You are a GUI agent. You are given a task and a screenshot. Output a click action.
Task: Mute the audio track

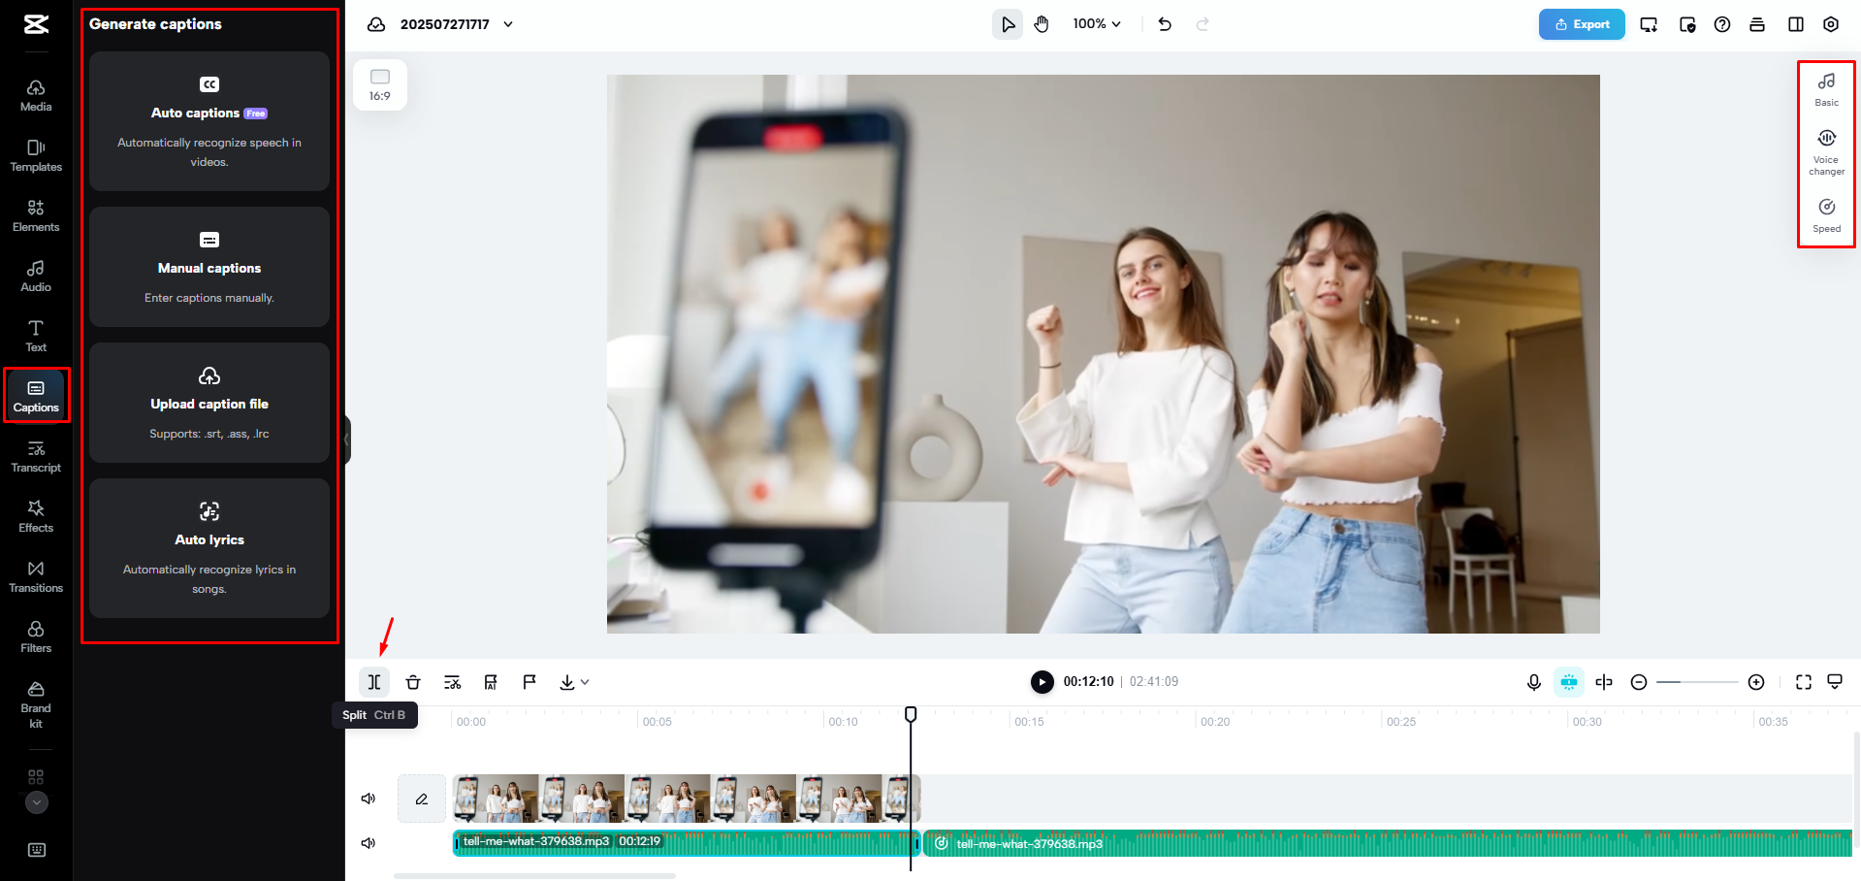[x=369, y=843]
